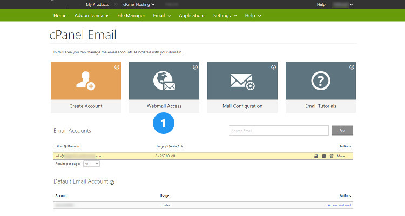Click the Webmail Access label
The height and width of the screenshot is (216, 405).
tap(164, 106)
